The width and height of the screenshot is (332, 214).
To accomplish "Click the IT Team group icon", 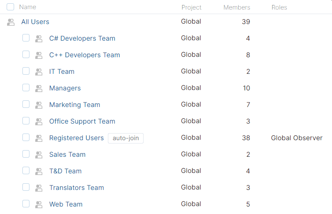I will coord(39,72).
